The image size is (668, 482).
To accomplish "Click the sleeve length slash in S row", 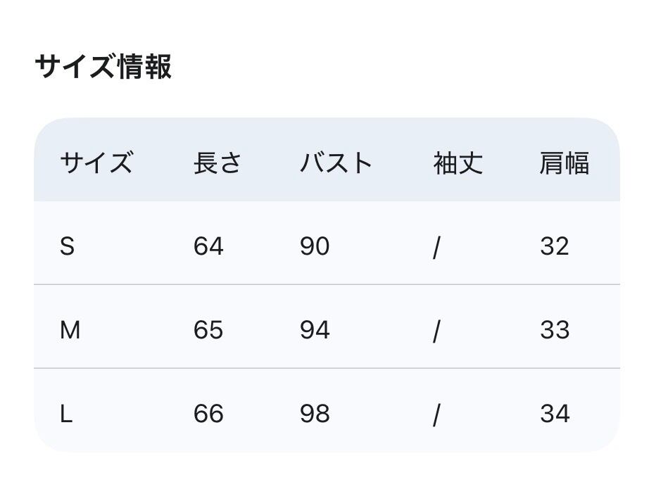I will 436,247.
